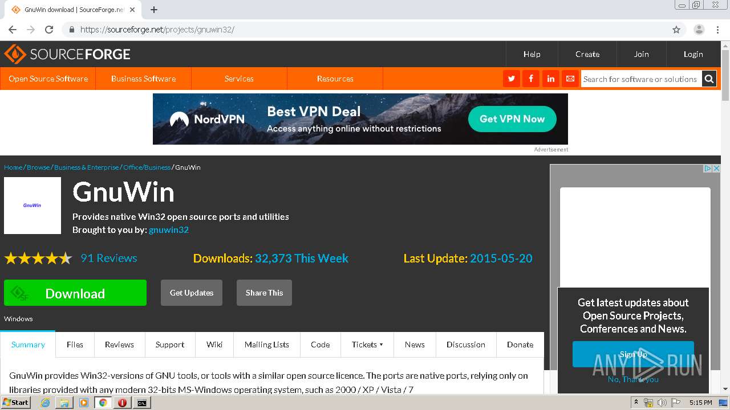730x410 pixels.
Task: Click the search for software input field
Action: click(641, 79)
